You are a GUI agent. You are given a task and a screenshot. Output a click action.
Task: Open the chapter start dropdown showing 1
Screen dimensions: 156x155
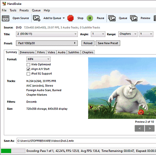coord(146,34)
